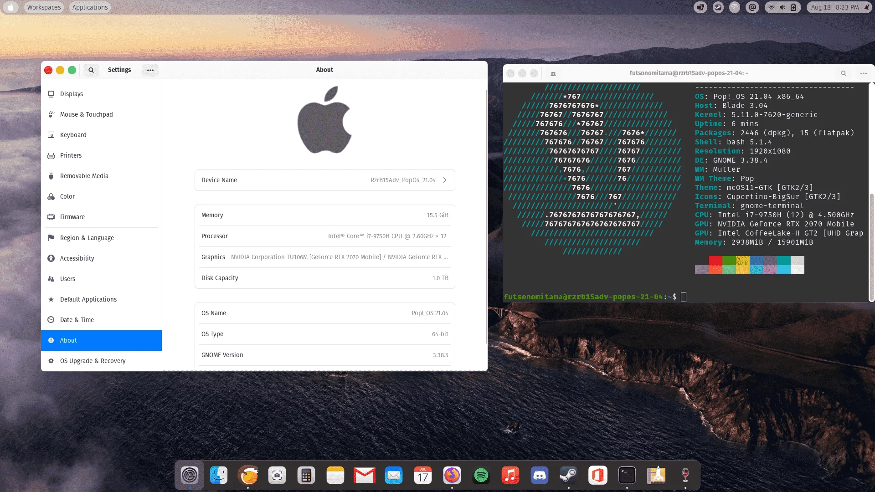This screenshot has width=875, height=492.
Task: Click the battery charging indicator
Action: tap(793, 7)
